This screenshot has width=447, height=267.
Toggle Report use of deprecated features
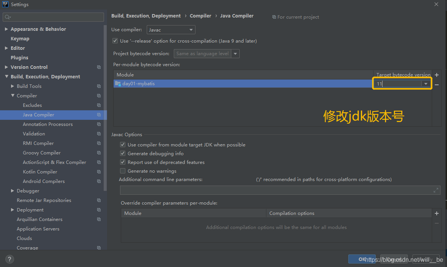(123, 162)
